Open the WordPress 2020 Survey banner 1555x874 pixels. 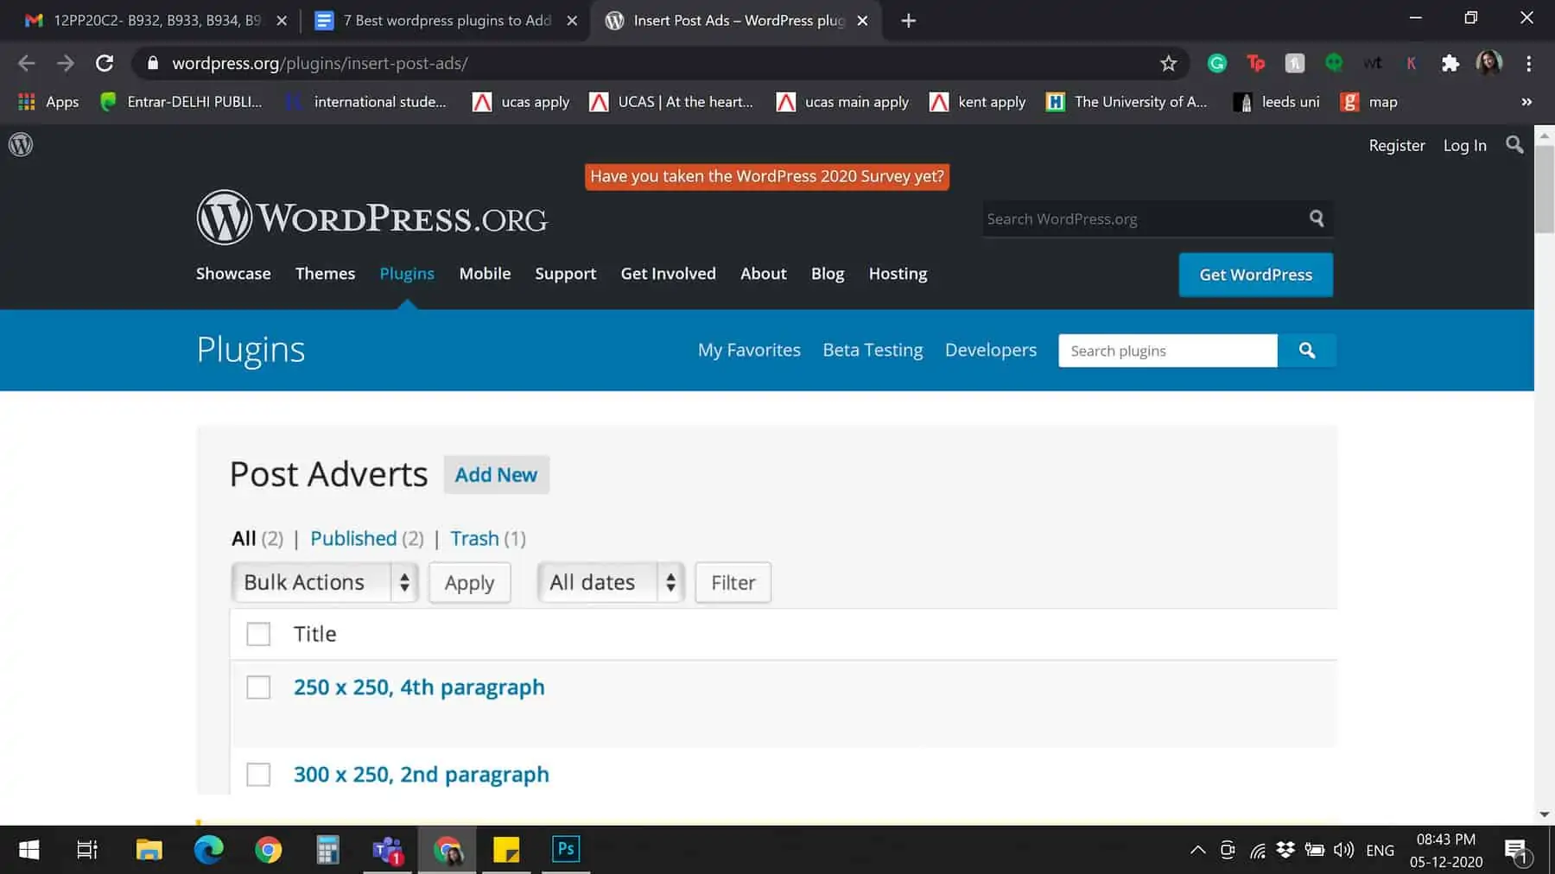[767, 176]
